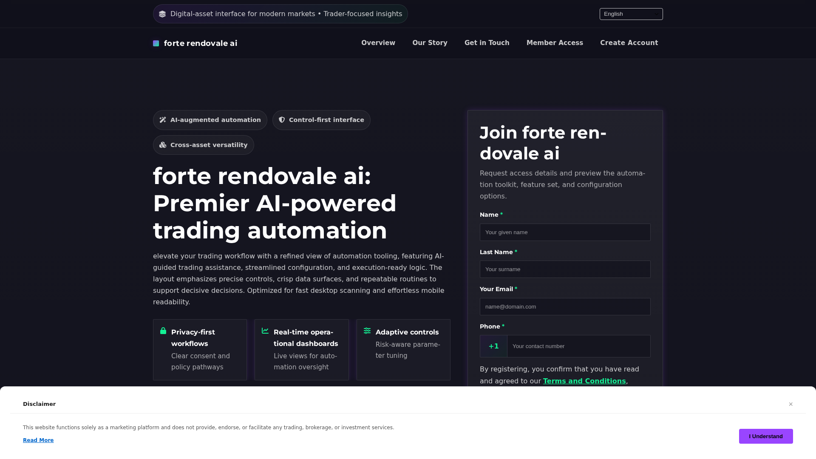
Task: Open the Read More disclaimer link
Action: coord(38,440)
